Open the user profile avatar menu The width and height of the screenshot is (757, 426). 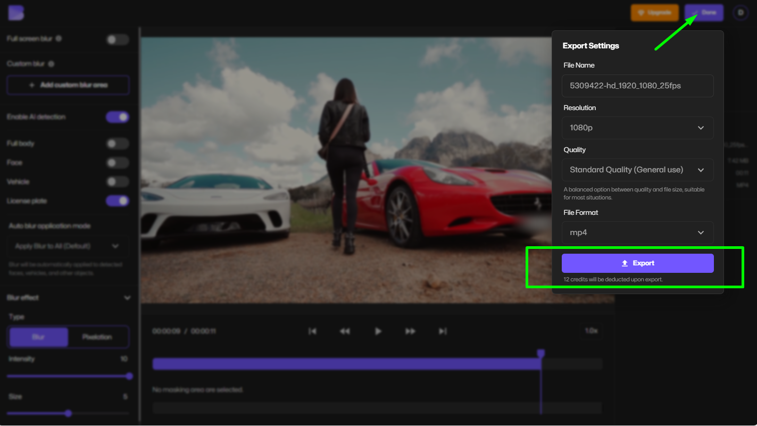pyautogui.click(x=740, y=12)
